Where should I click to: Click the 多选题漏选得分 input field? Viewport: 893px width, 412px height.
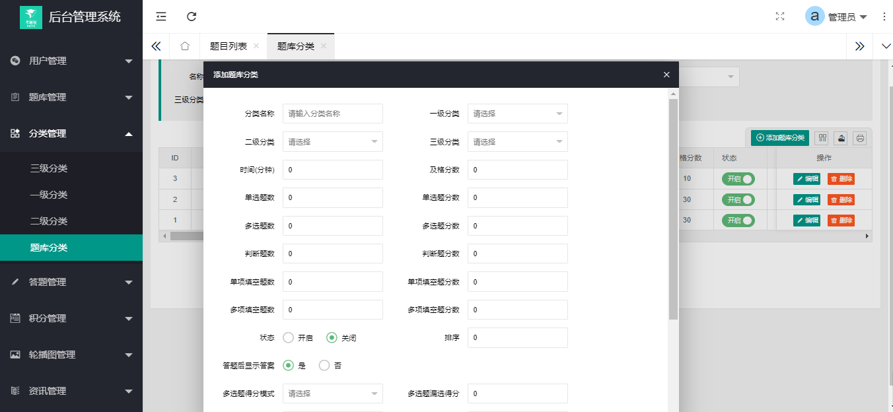(x=518, y=394)
